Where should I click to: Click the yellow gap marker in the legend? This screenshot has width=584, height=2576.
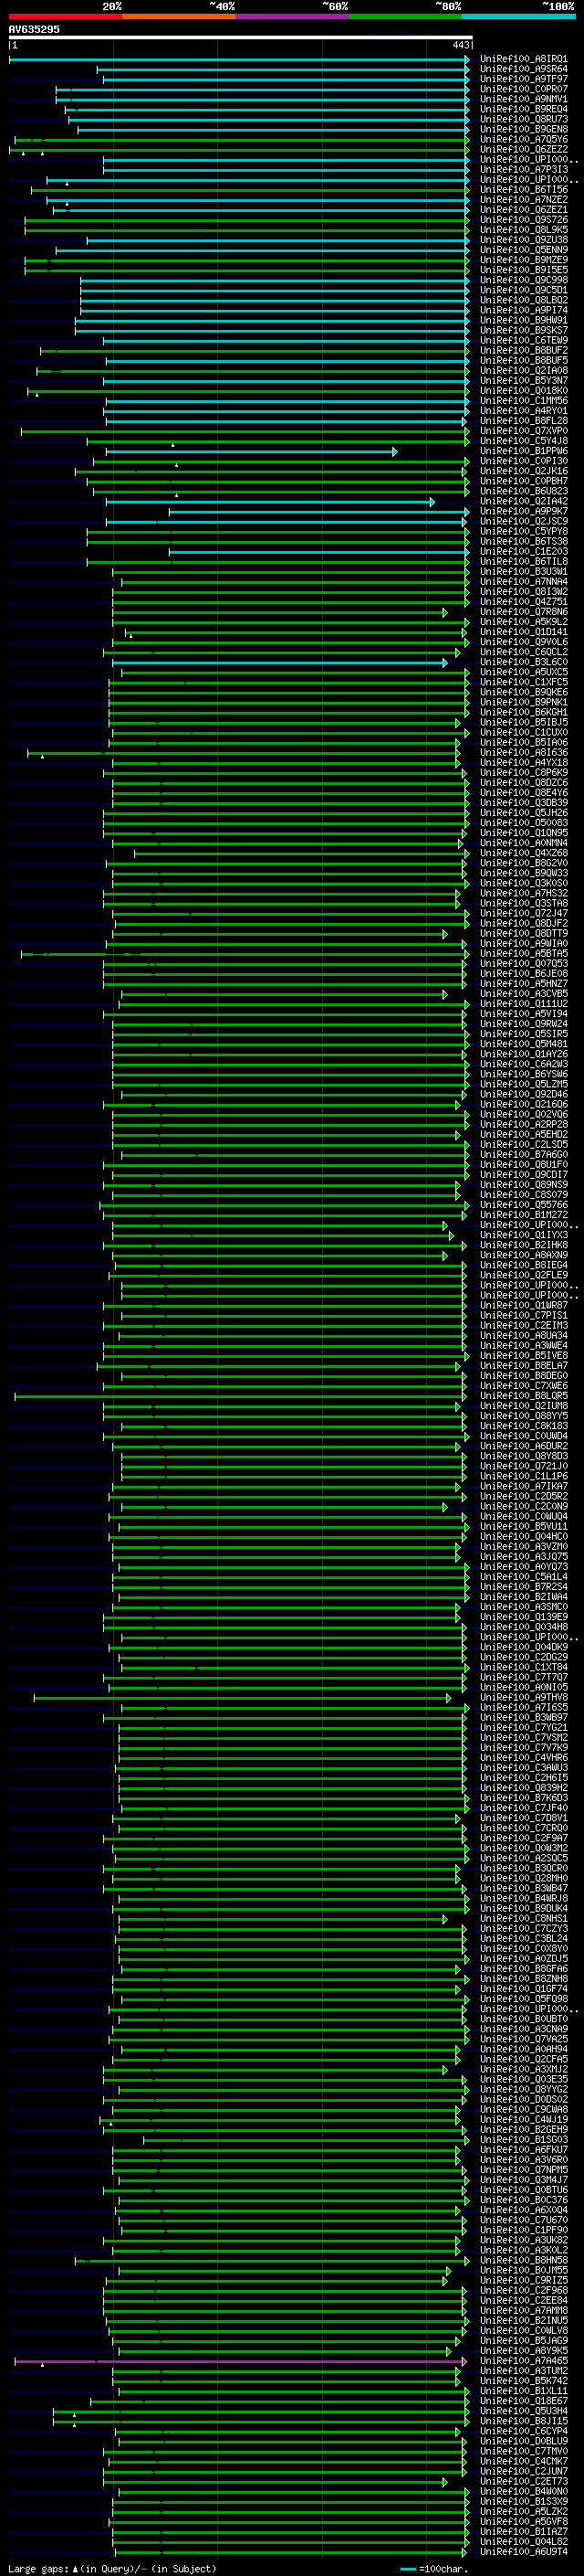click(75, 2569)
